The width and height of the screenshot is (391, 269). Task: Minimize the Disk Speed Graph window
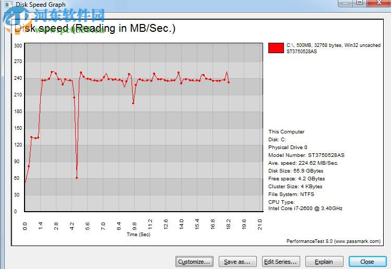click(346, 3)
